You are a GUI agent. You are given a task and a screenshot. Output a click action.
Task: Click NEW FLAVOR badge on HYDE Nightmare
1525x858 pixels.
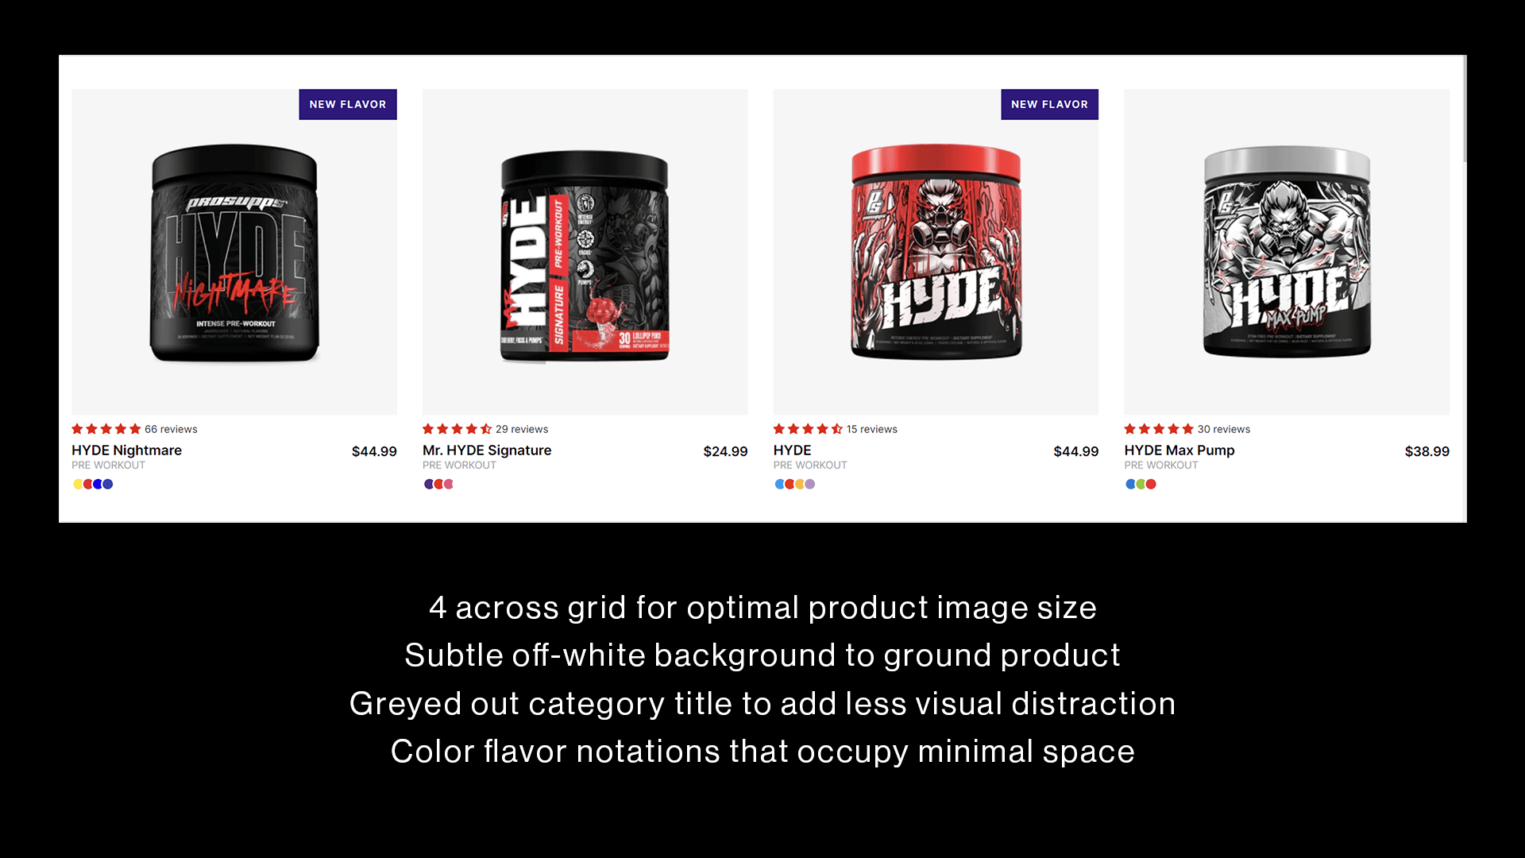click(348, 104)
